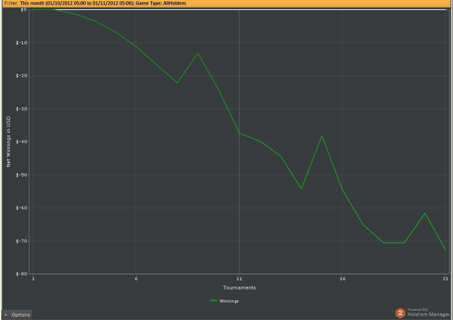Toggle the Winnings series via legend label

point(229,301)
